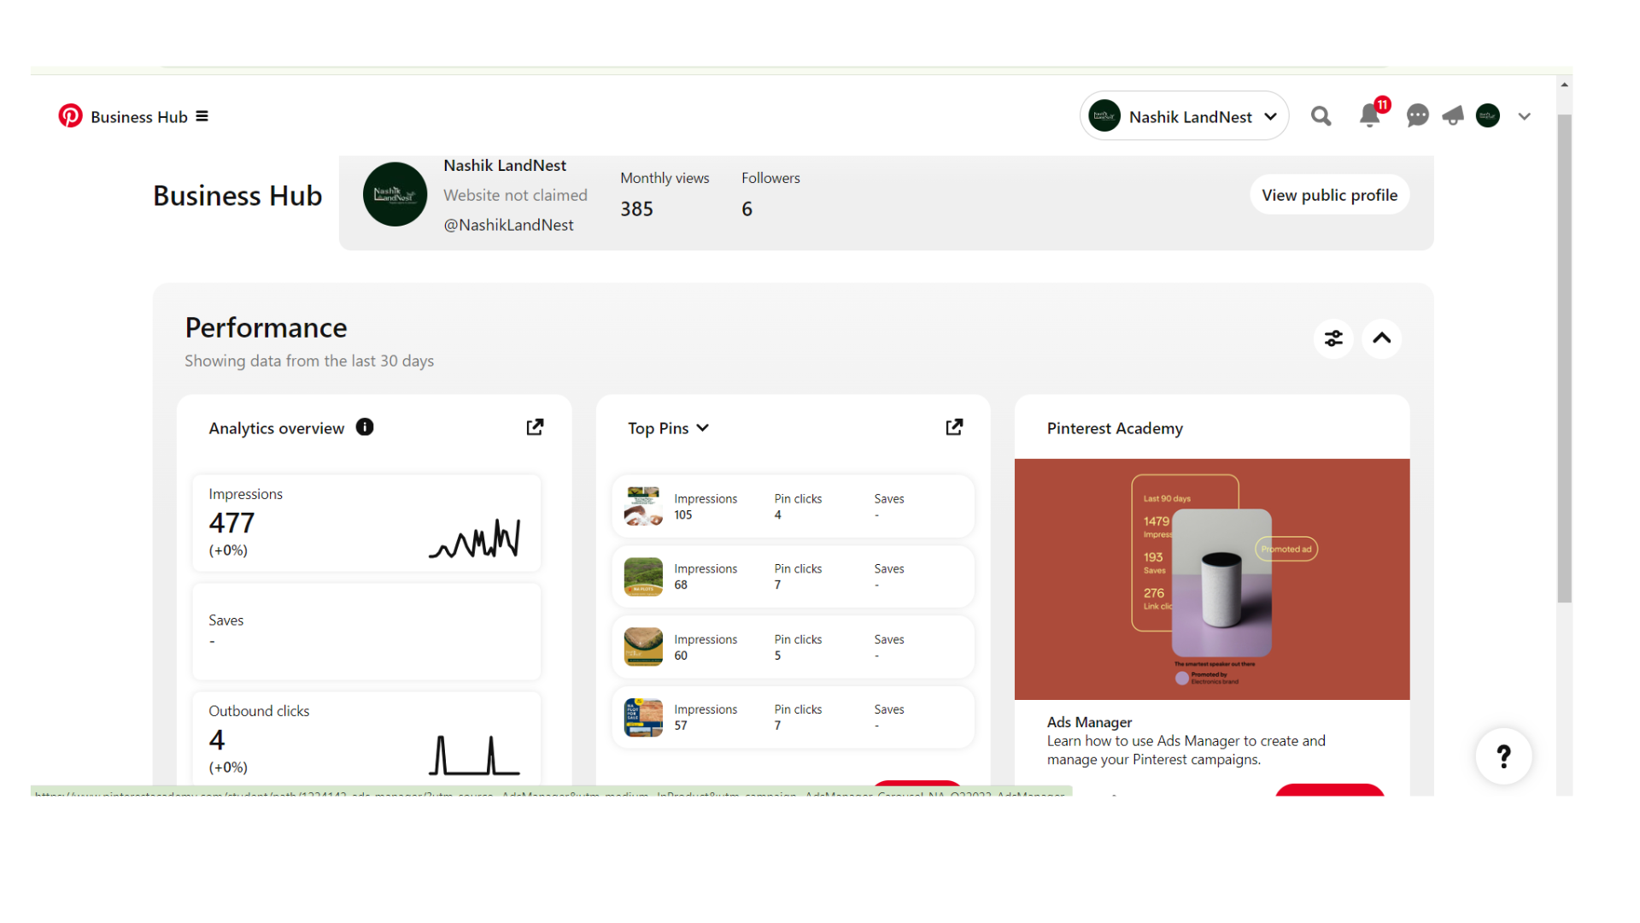Click the Pinterest logo icon
1640x923 pixels.
click(70, 115)
